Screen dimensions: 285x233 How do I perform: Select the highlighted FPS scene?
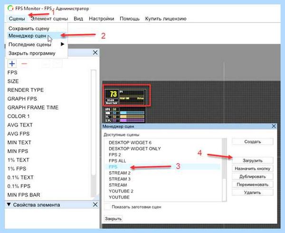[162, 167]
